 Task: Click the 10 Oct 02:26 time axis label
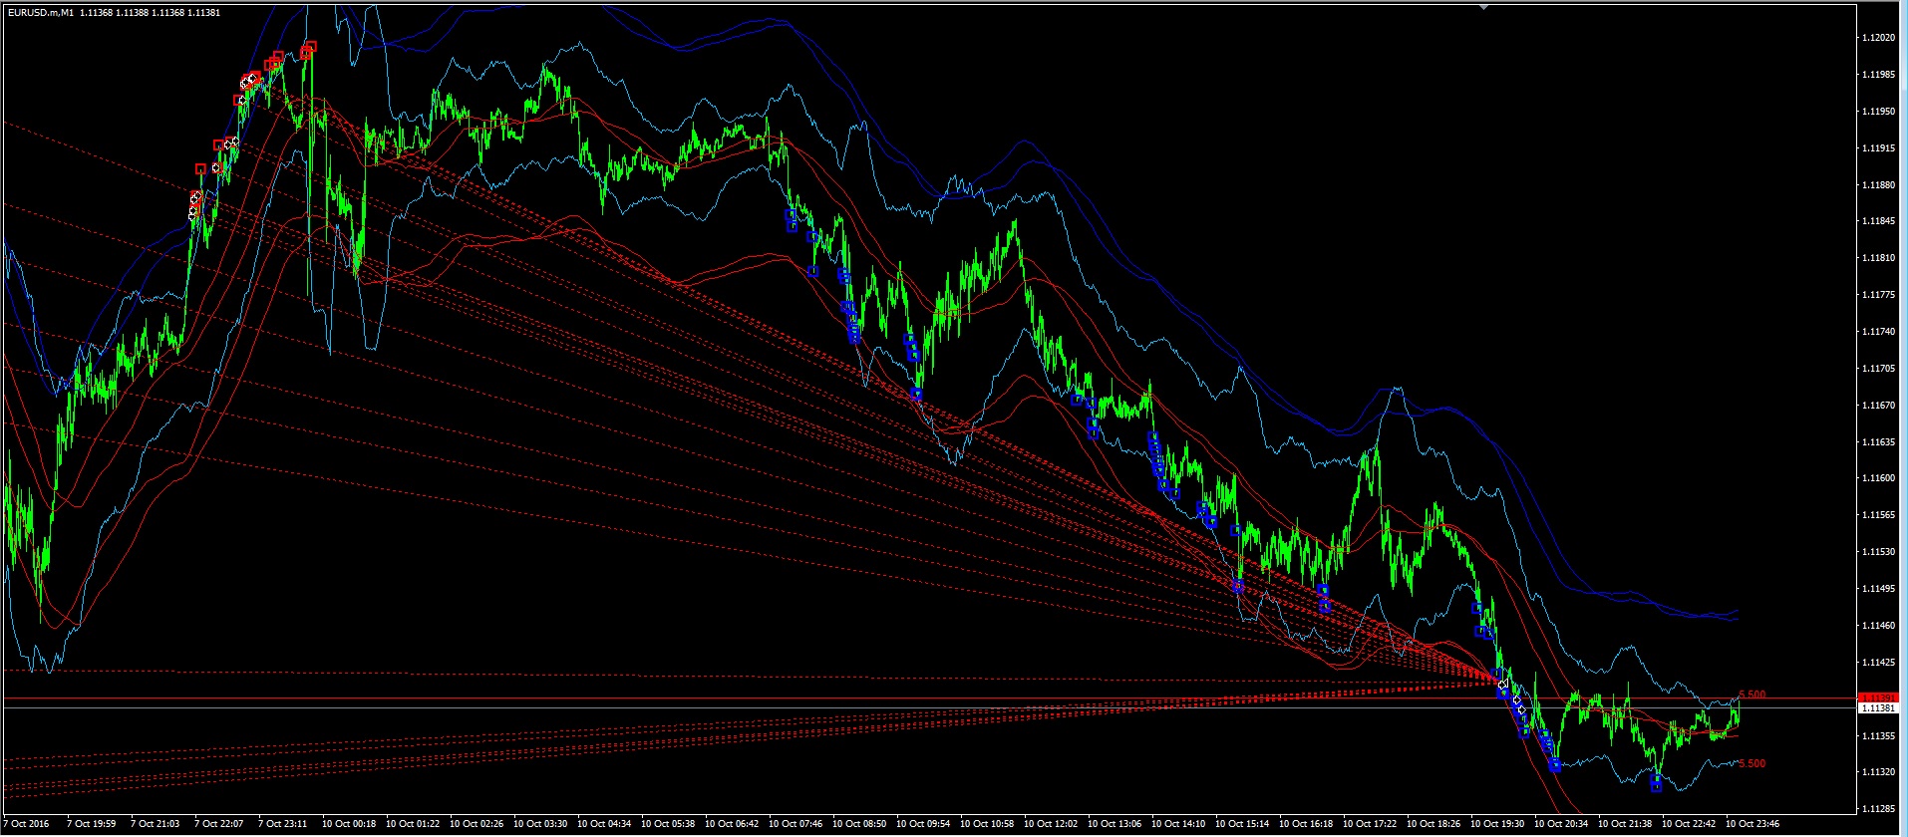click(477, 824)
